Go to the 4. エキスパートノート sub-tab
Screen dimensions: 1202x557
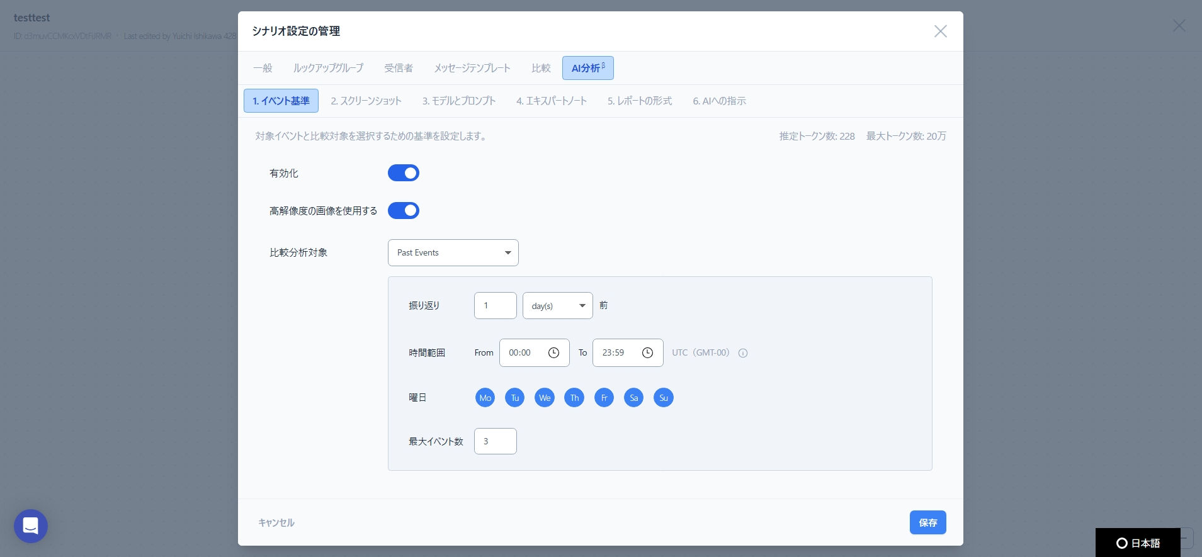coord(552,101)
